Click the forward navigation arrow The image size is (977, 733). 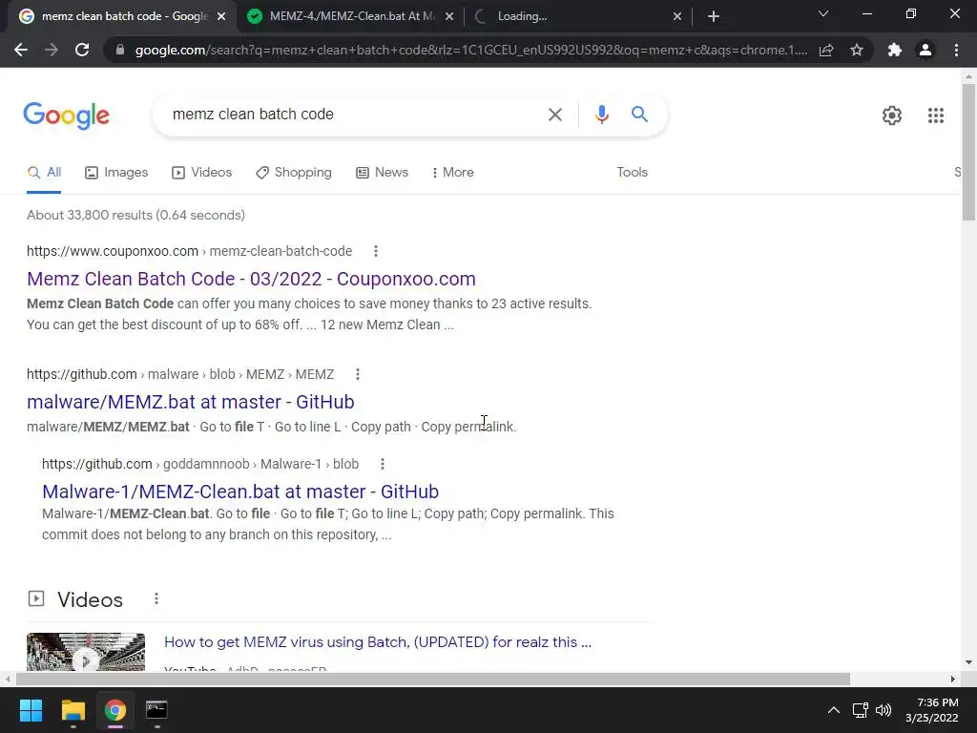pyautogui.click(x=52, y=50)
